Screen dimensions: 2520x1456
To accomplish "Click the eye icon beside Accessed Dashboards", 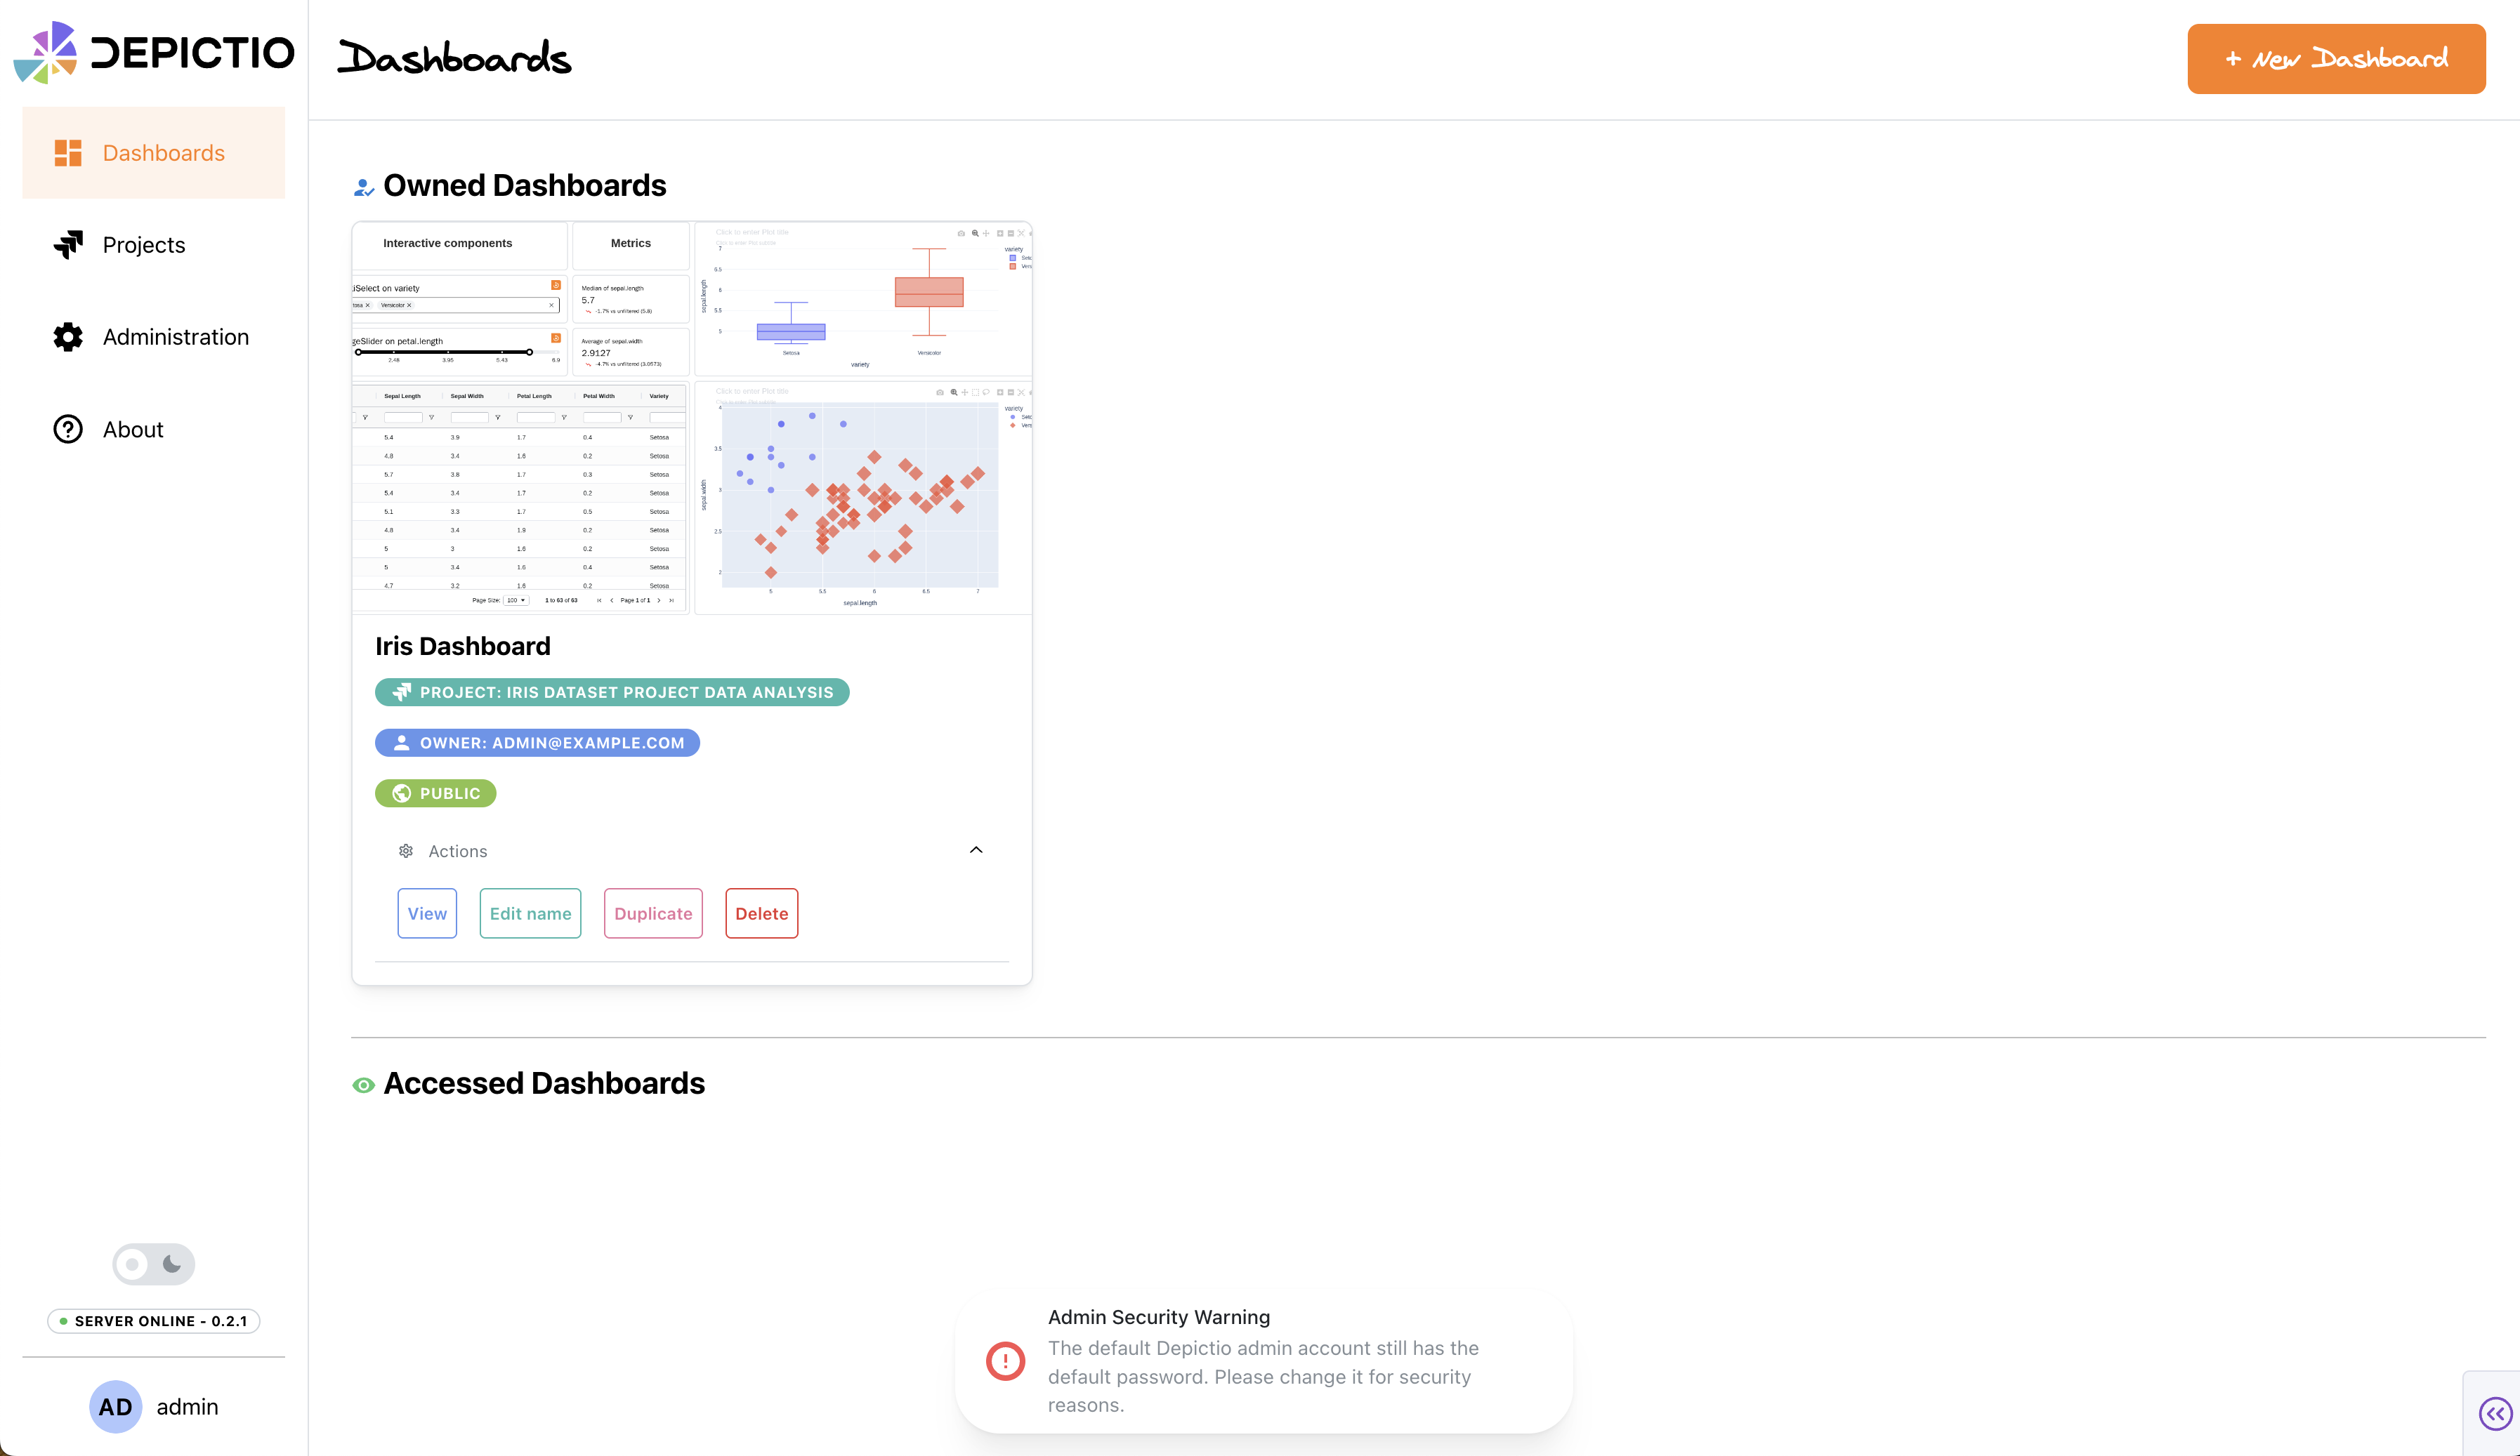I will [363, 1084].
